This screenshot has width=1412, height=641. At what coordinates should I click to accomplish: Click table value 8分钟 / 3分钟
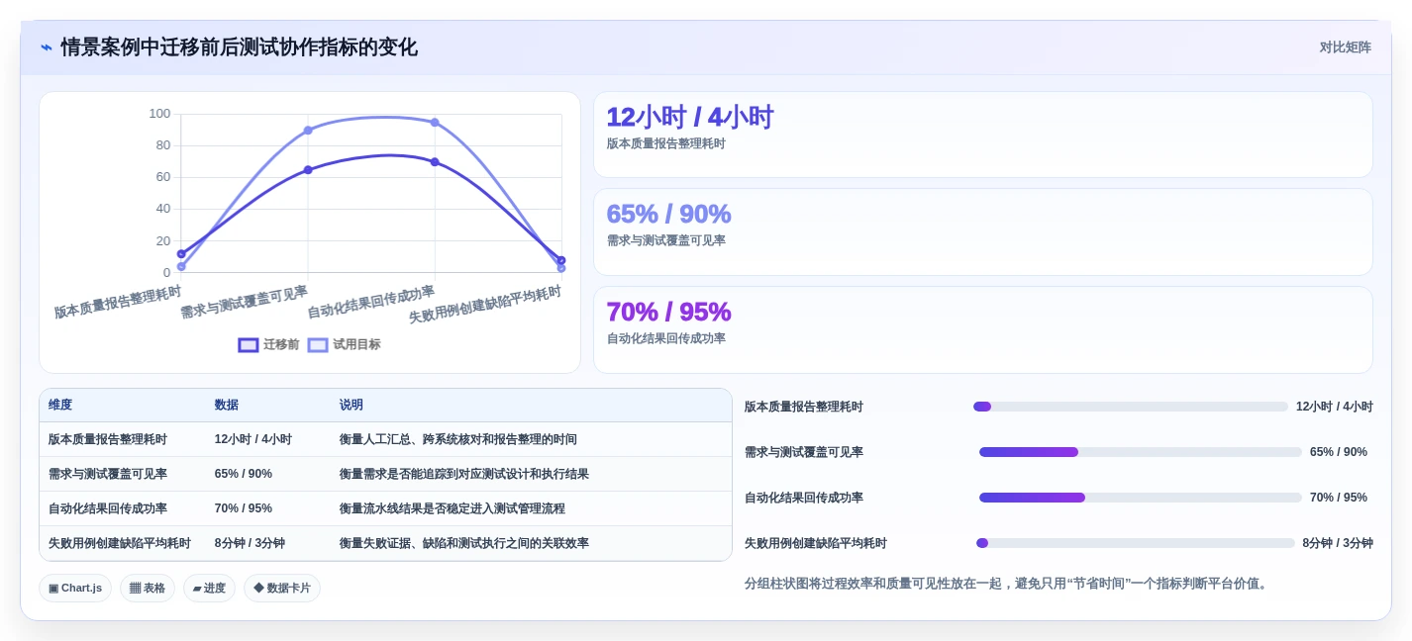pyautogui.click(x=250, y=543)
